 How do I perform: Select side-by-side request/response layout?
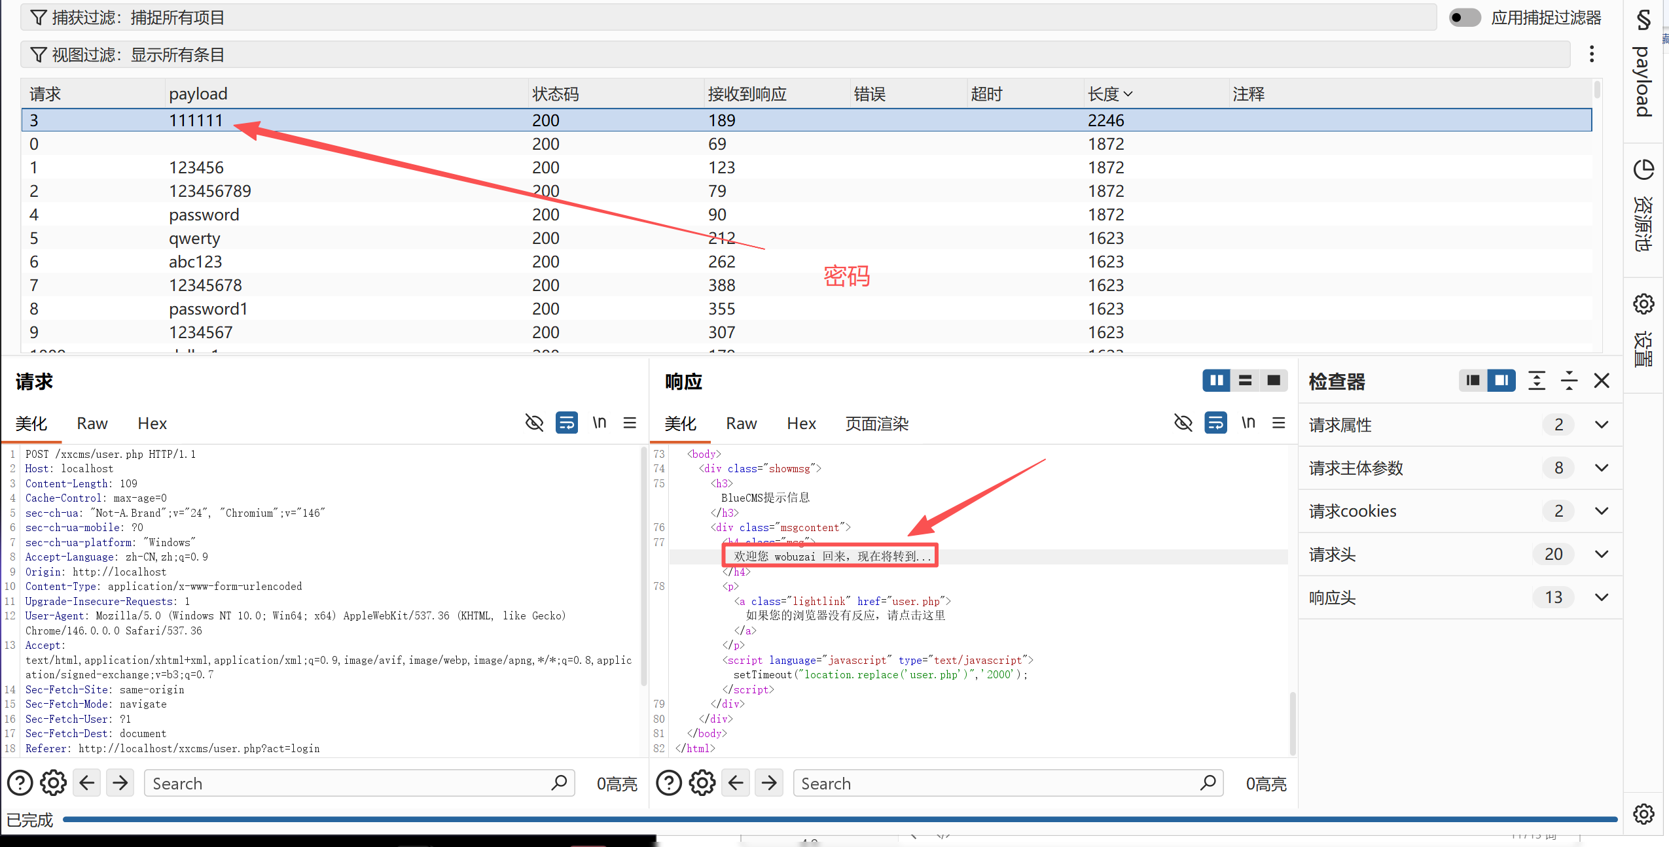pyautogui.click(x=1217, y=381)
